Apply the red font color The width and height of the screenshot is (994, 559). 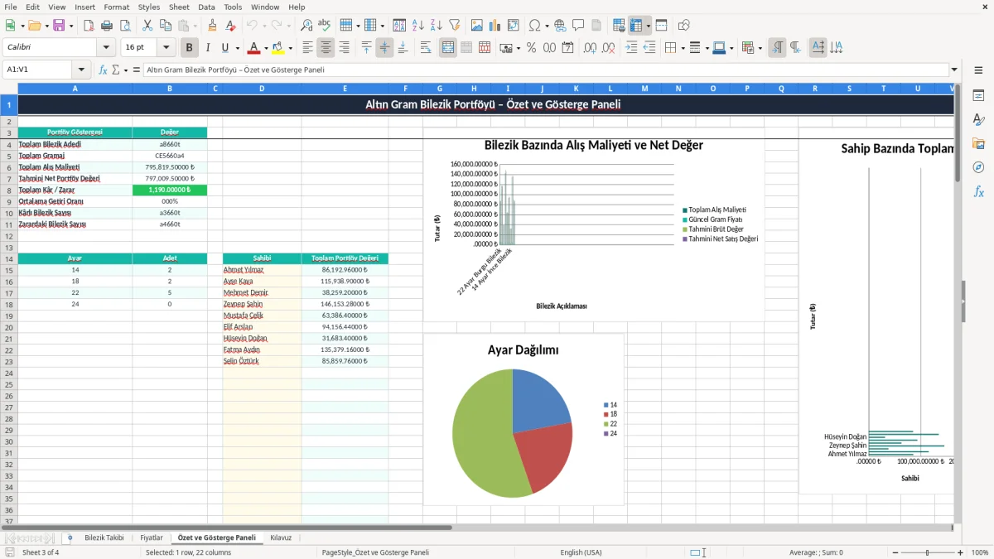click(x=254, y=48)
